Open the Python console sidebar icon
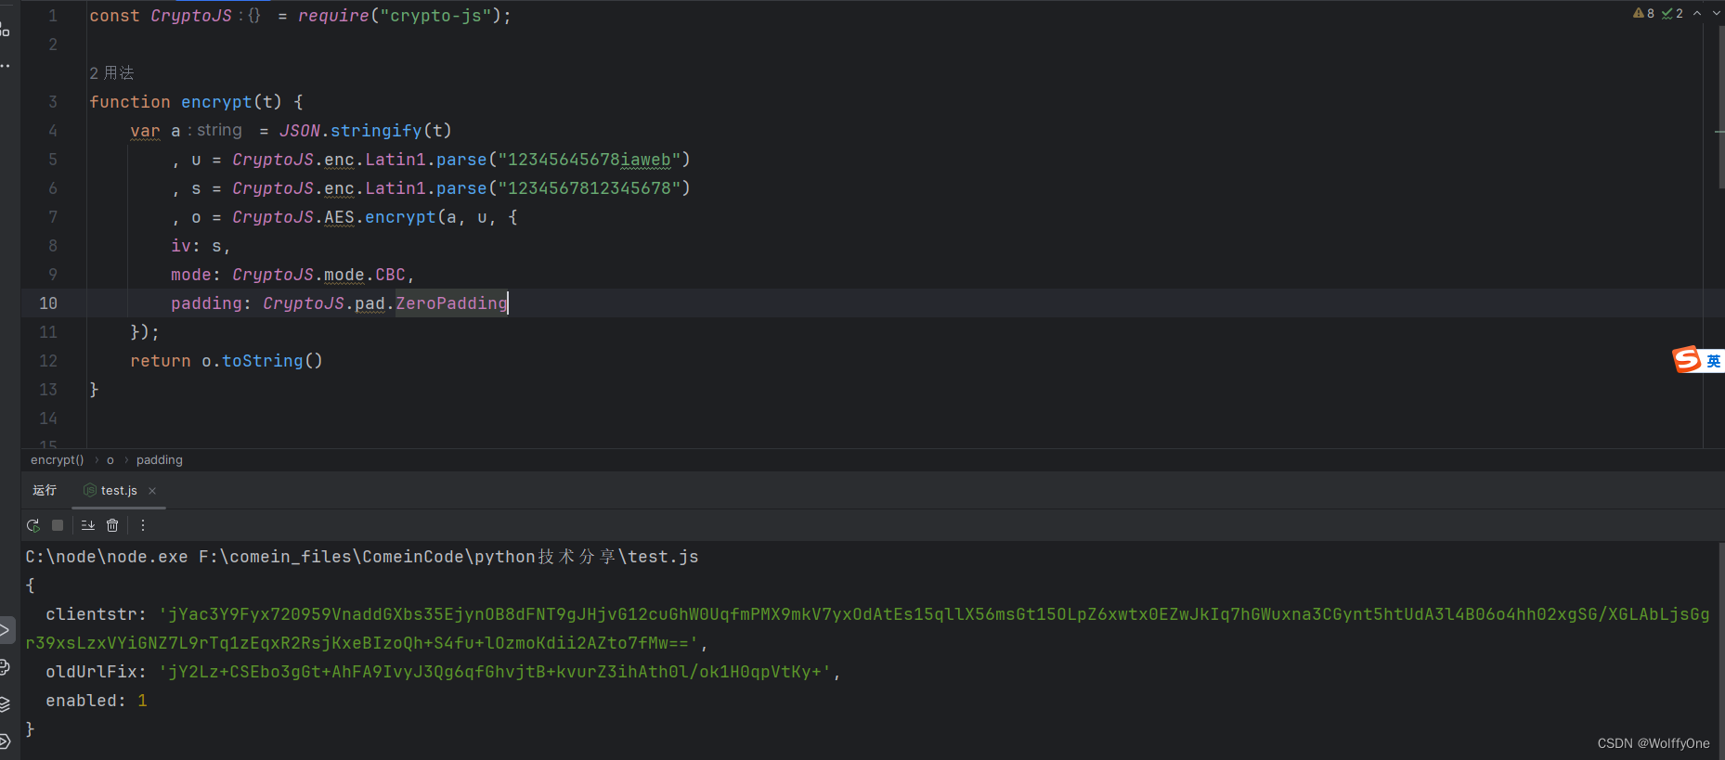Screen dimensions: 1725x760 point(5,667)
